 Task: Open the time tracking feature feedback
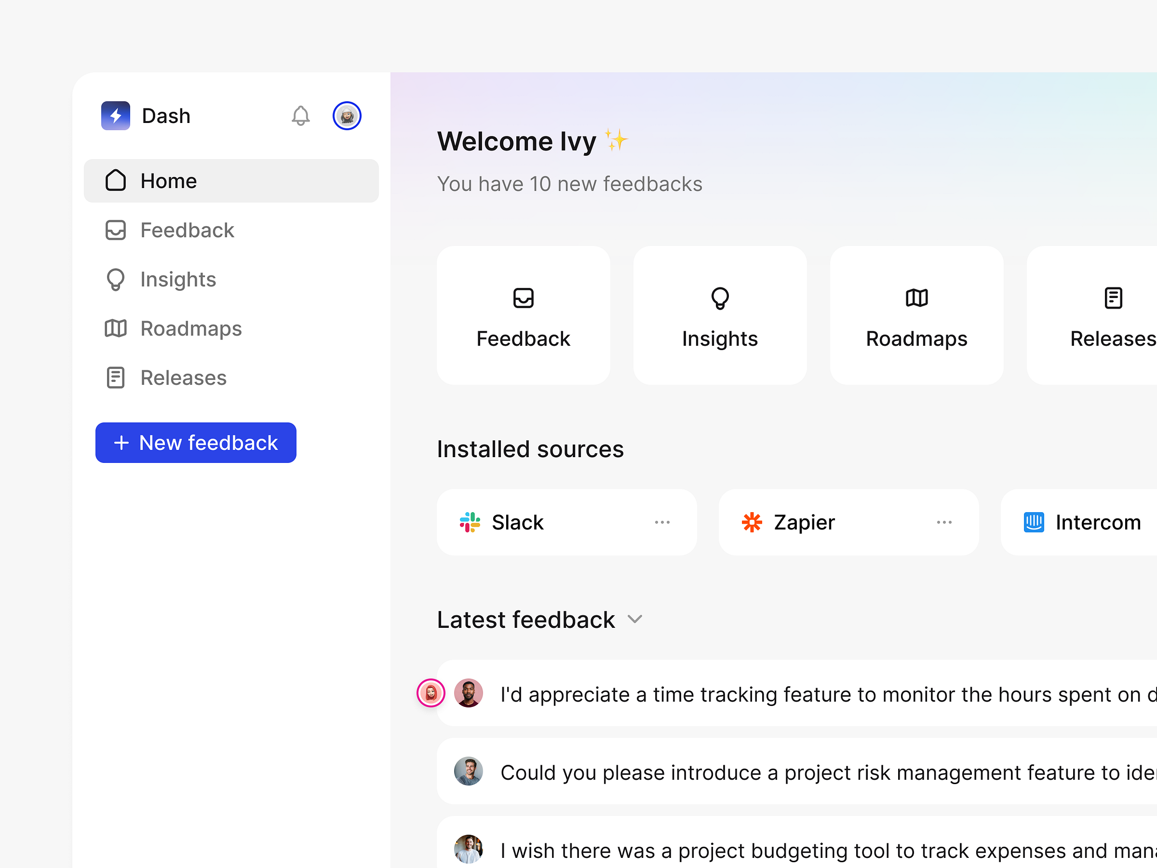(x=796, y=693)
